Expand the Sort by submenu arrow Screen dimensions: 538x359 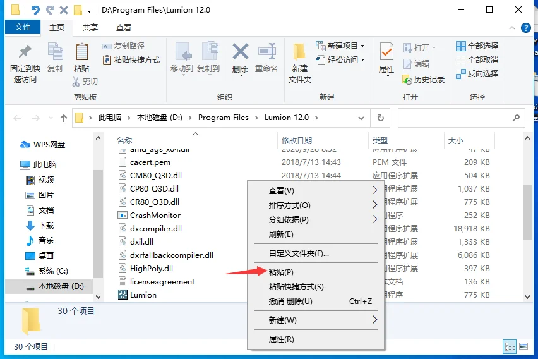pyautogui.click(x=374, y=205)
